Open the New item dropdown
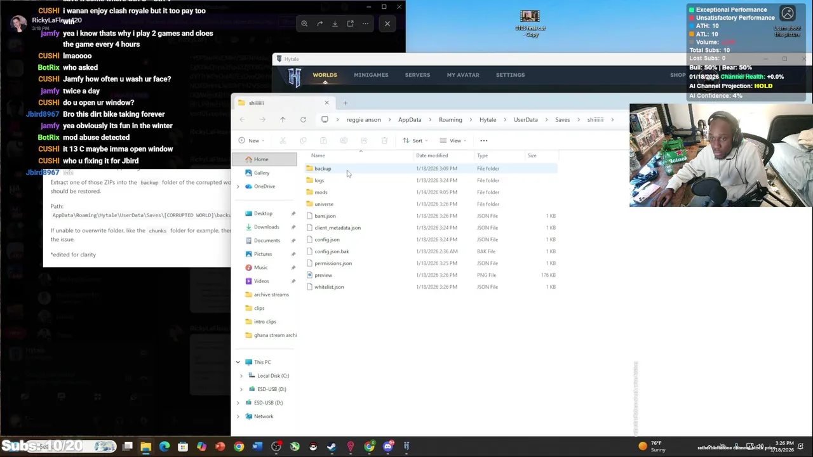The width and height of the screenshot is (813, 457). (252, 140)
